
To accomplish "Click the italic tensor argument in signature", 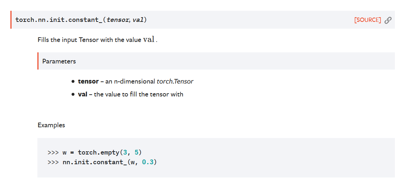I will tap(118, 20).
